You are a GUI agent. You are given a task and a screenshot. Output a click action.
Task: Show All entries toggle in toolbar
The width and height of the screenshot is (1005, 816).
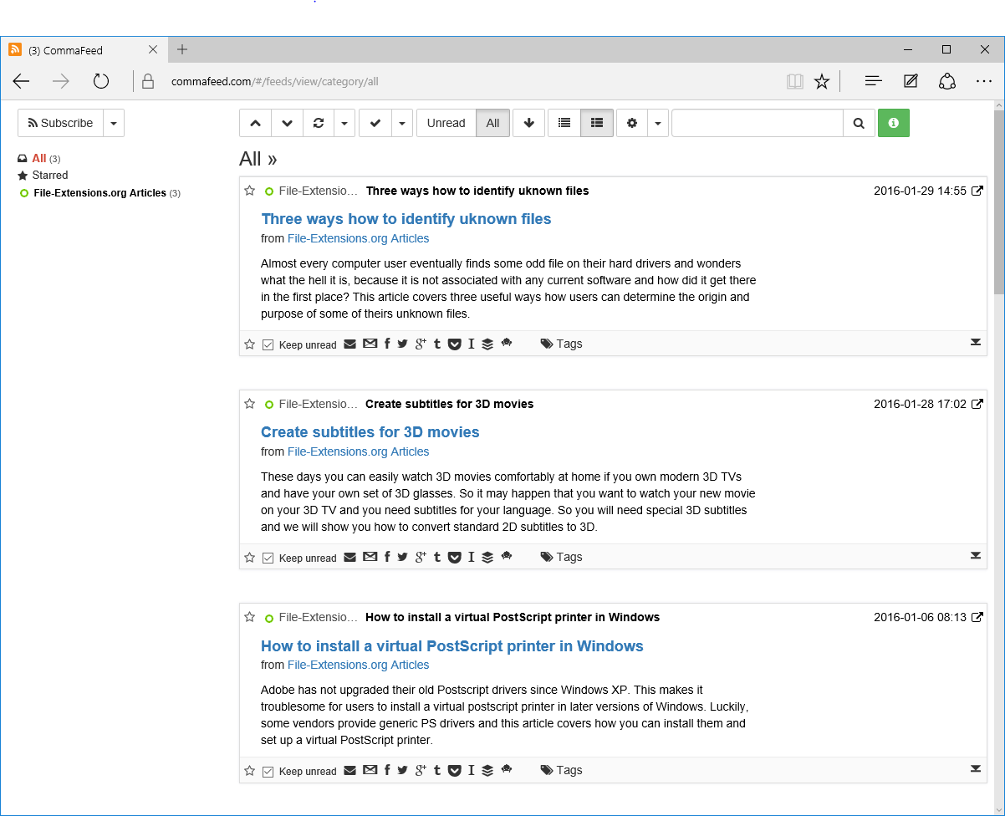coord(492,123)
